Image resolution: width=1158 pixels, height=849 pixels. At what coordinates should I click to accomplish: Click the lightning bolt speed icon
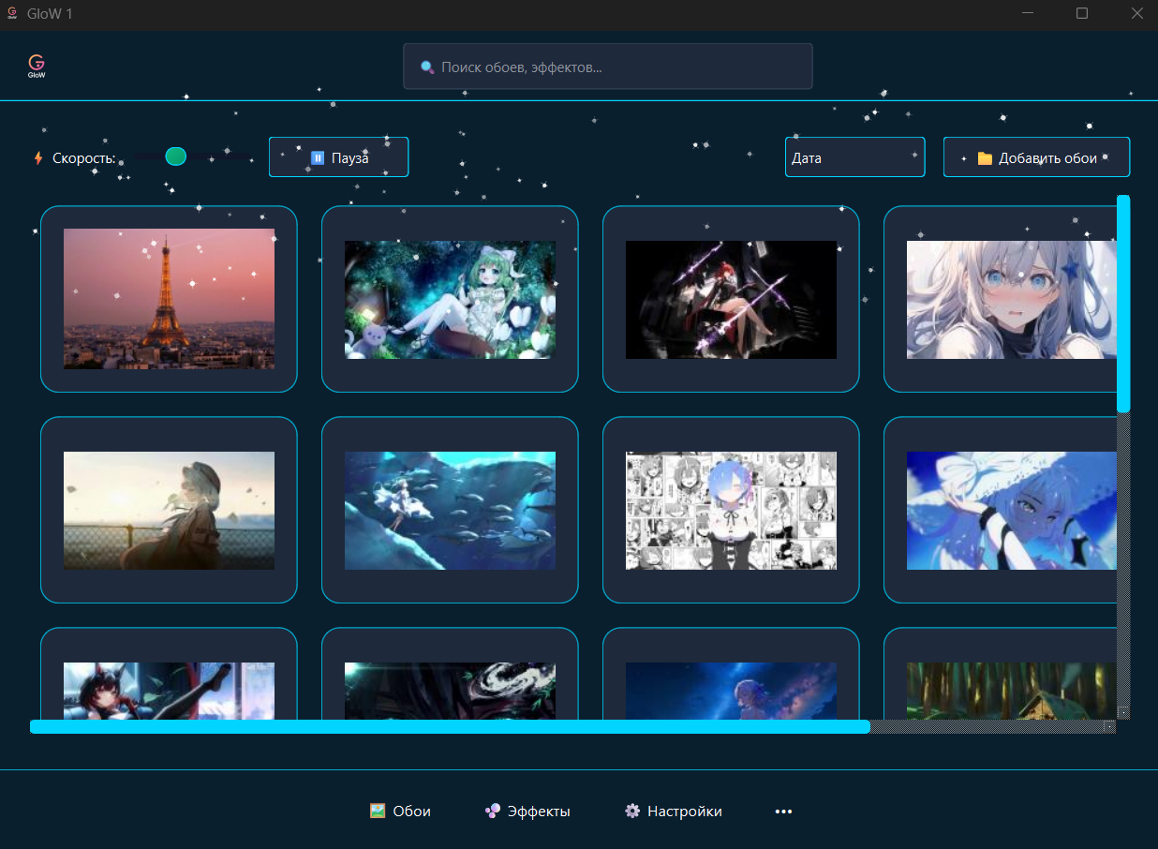pyautogui.click(x=38, y=158)
